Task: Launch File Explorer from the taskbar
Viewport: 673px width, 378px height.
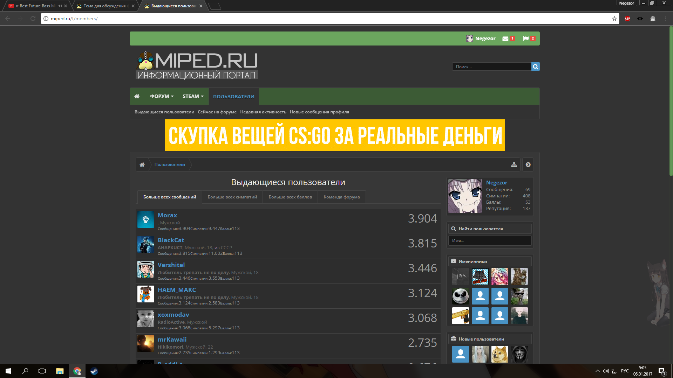Action: click(60, 371)
